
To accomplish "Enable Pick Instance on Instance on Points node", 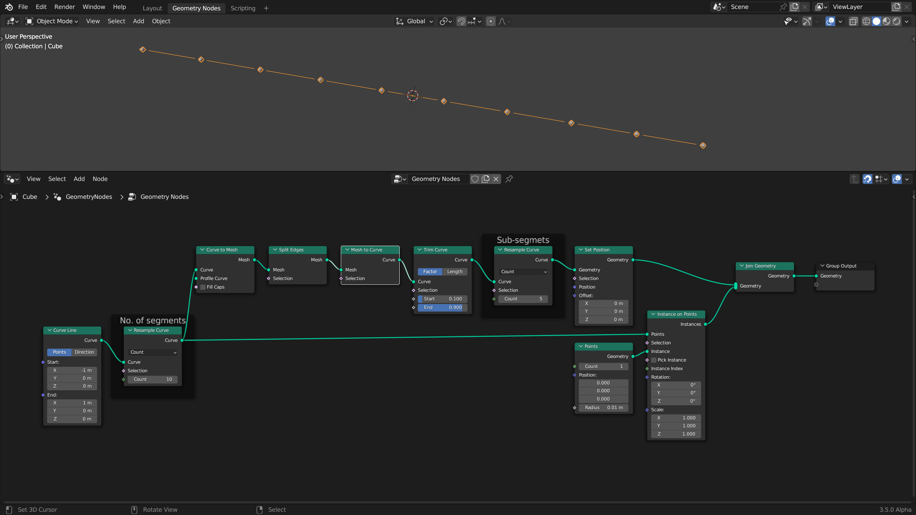I will click(x=654, y=360).
